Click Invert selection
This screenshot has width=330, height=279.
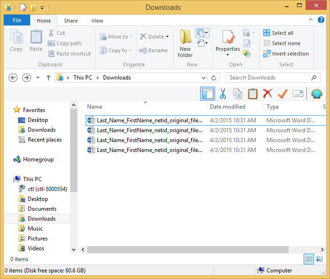pyautogui.click(x=286, y=54)
